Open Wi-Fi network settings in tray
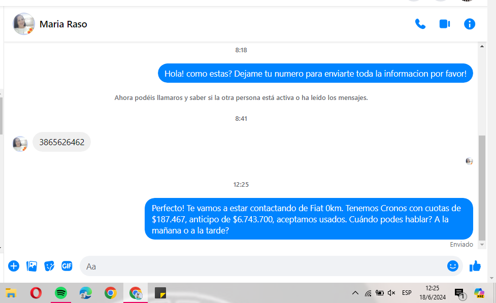This screenshot has width=496, height=303. tap(368, 293)
